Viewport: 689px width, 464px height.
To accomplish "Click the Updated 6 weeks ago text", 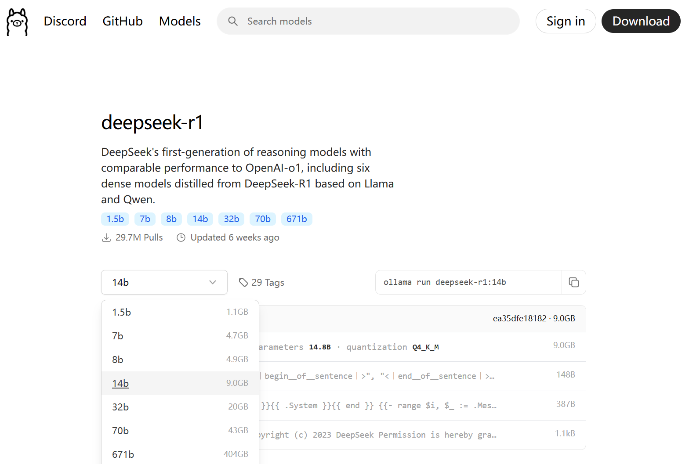I will point(235,237).
